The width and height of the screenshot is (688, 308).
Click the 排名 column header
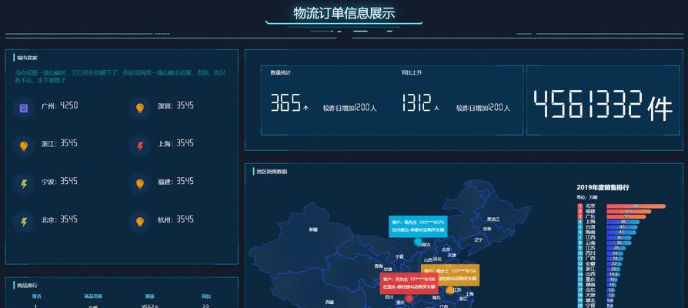36,296
